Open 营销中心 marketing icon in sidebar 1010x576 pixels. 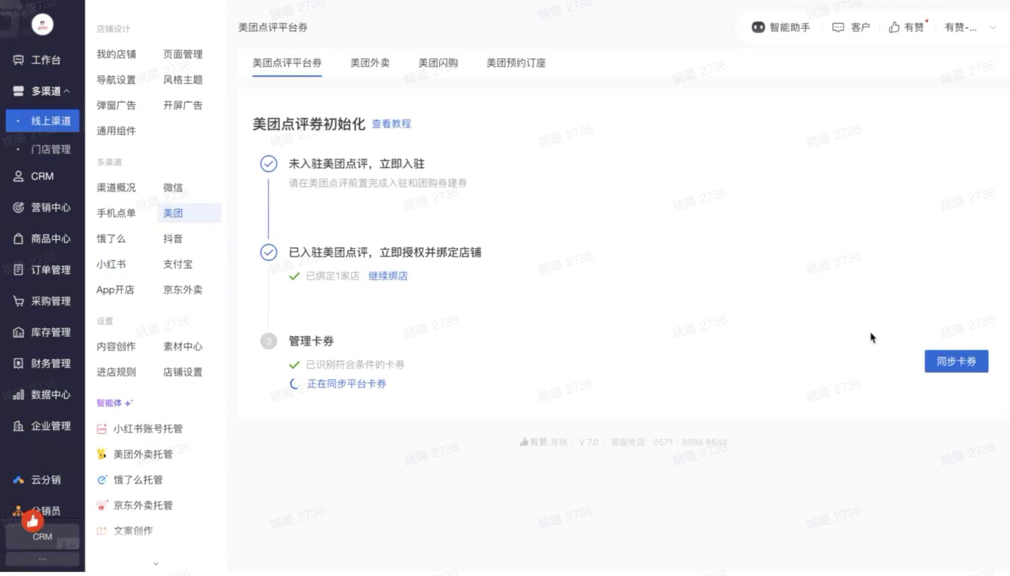coord(18,208)
